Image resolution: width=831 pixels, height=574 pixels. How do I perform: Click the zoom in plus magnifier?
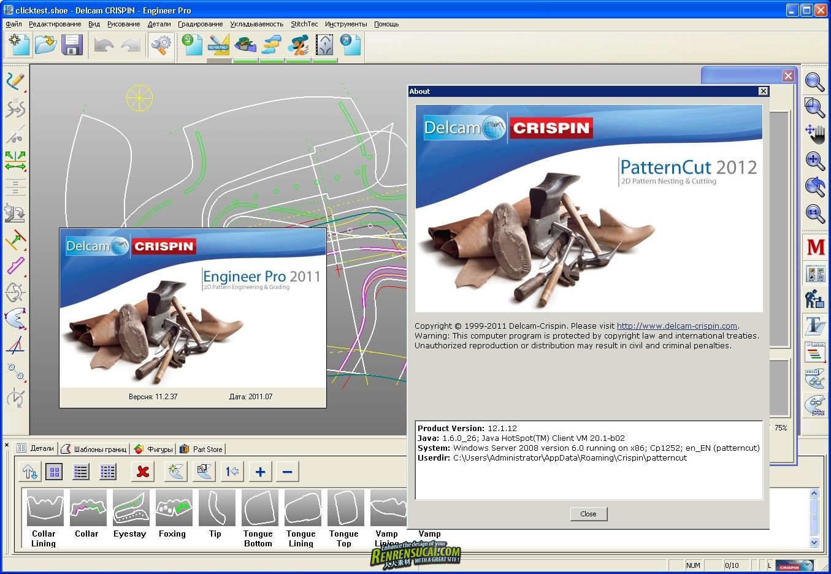[x=815, y=161]
